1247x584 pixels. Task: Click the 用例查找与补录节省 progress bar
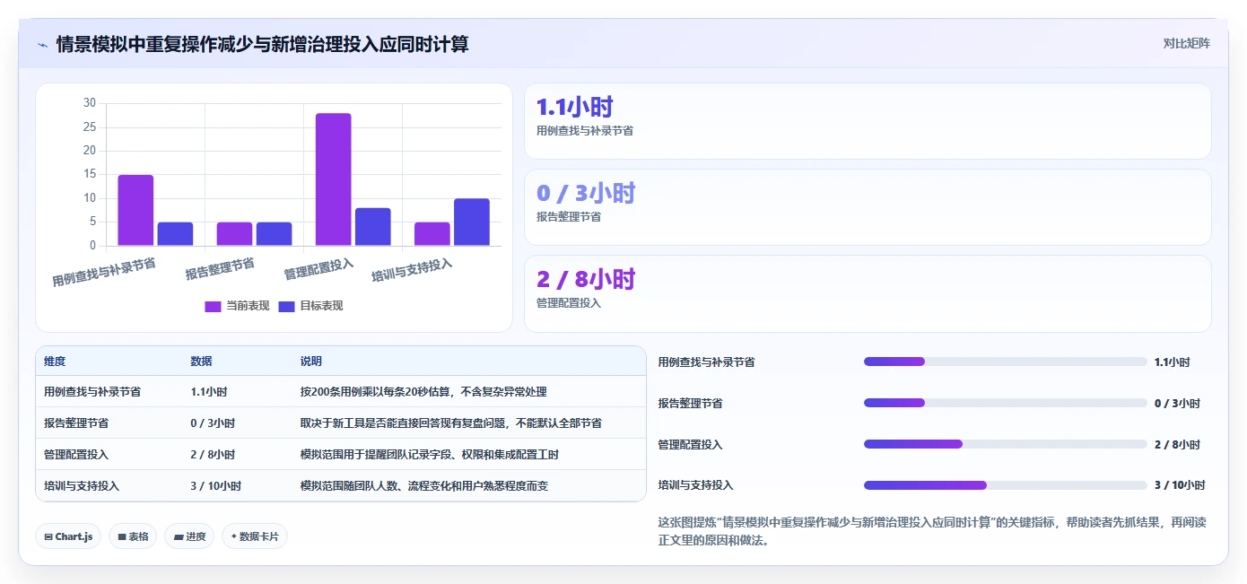point(1005,362)
